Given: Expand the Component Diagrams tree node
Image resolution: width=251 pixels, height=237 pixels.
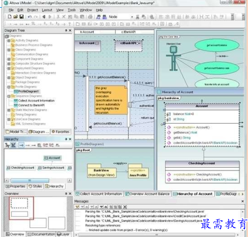Looking at the screenshot, I should pos(9,59).
